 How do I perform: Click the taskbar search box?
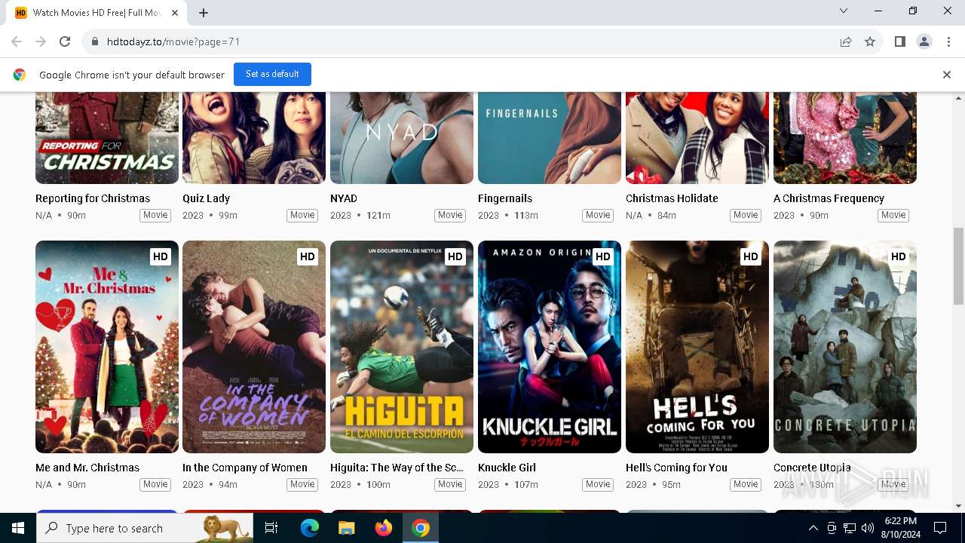coord(145,528)
